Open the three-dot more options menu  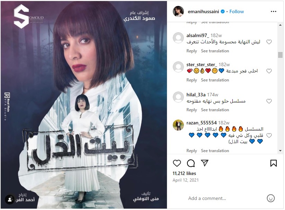(x=273, y=11)
